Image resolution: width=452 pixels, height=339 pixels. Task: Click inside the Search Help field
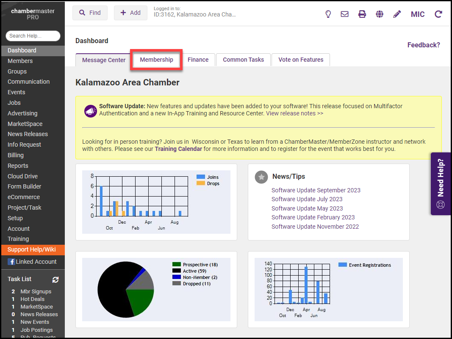(33, 36)
